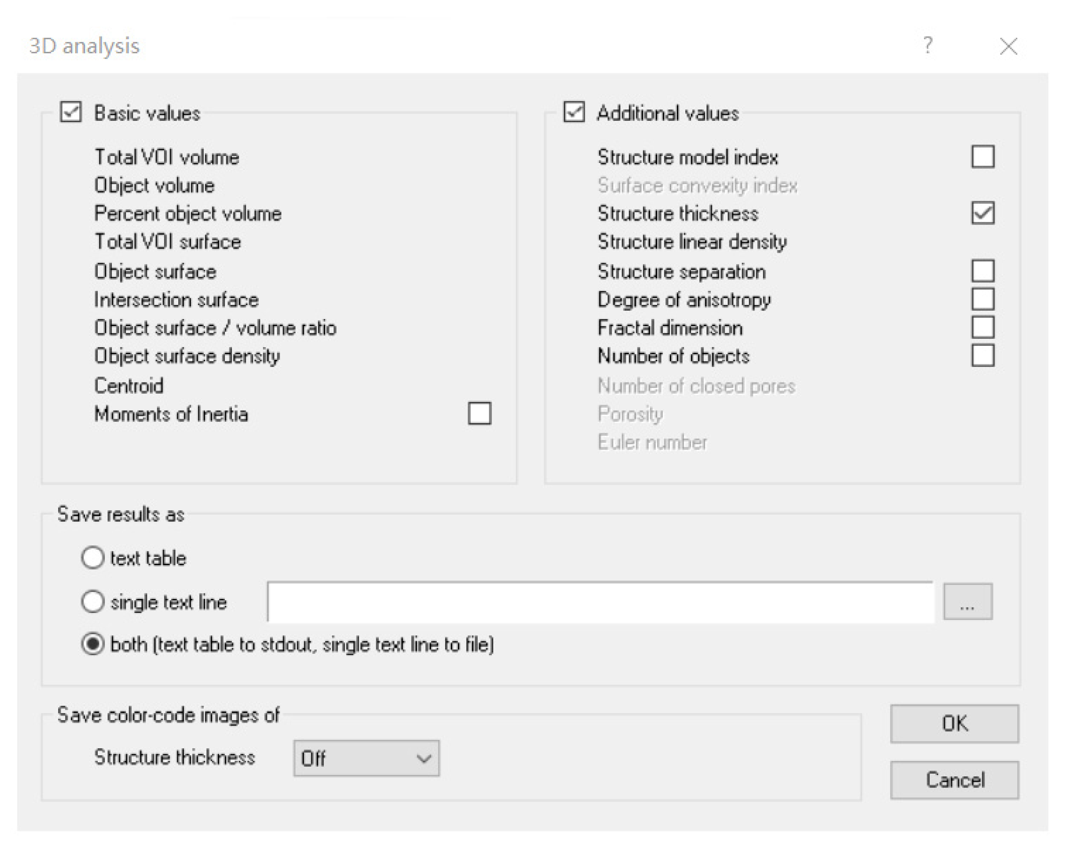The width and height of the screenshot is (1070, 849).
Task: Enable Fractal dimension checkbox
Action: (982, 328)
